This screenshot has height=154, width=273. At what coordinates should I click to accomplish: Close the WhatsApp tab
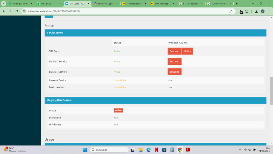60,4
